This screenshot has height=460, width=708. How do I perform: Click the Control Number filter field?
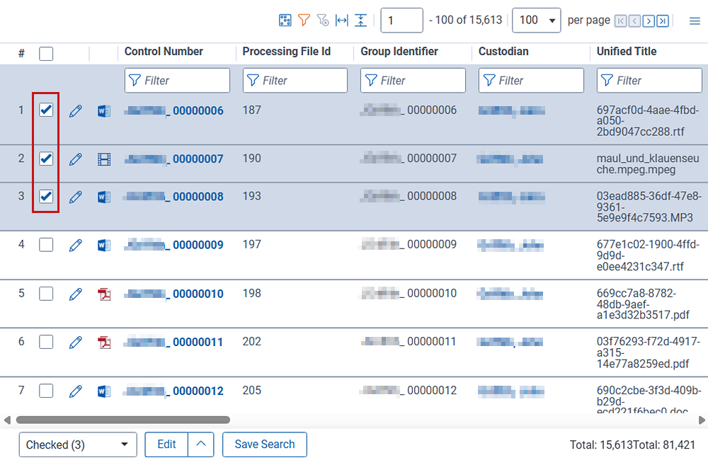tap(177, 81)
